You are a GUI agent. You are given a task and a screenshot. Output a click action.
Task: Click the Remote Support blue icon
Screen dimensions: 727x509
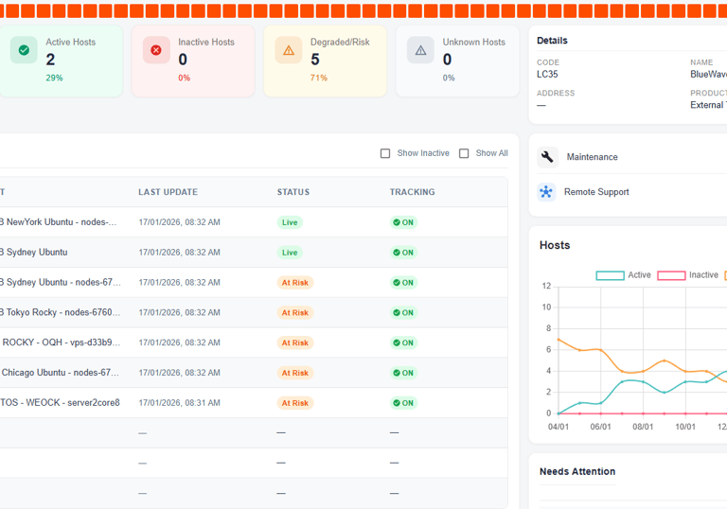[546, 192]
